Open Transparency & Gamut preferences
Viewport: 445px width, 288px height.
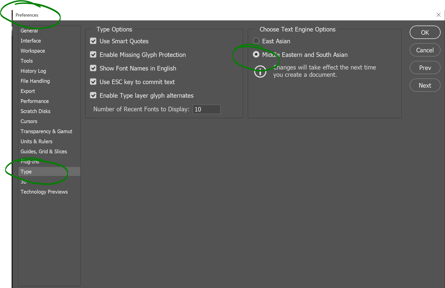point(46,131)
